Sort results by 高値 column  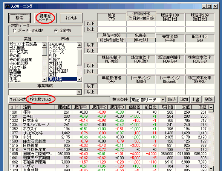pyautogui.click(x=200, y=107)
